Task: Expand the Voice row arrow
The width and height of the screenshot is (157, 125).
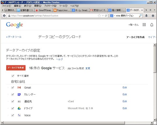Action: [x=8, y=115]
